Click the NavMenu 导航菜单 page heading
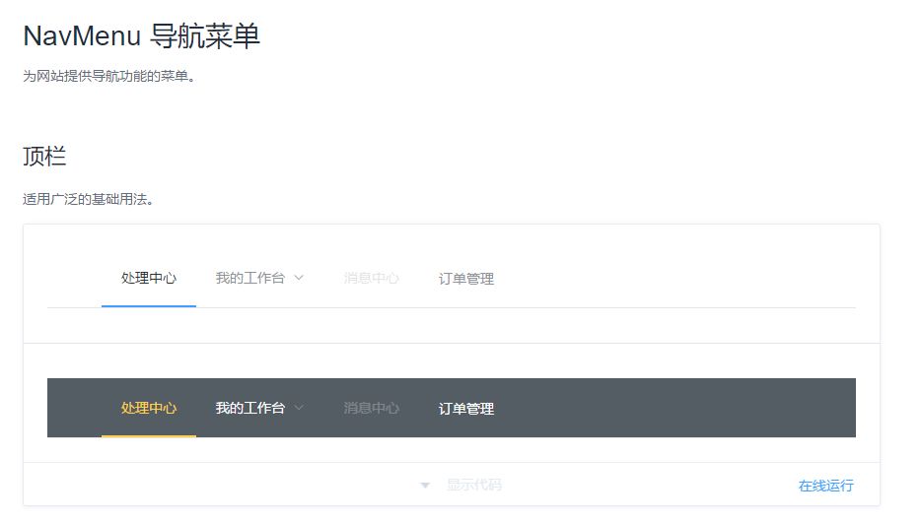This screenshot has height=522, width=920. [141, 35]
